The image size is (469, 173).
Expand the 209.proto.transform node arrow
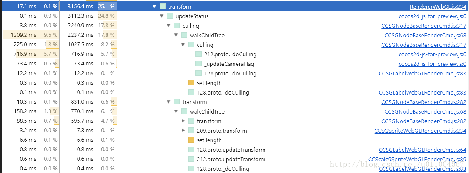(183, 131)
